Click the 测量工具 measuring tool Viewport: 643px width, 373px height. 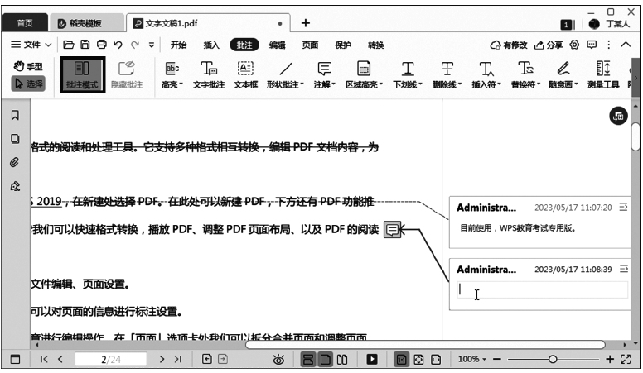(603, 74)
